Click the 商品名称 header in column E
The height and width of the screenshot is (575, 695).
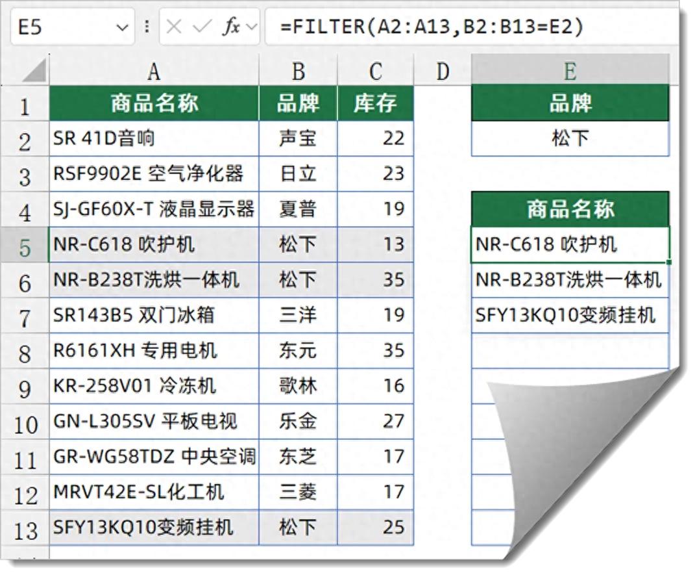click(x=570, y=209)
